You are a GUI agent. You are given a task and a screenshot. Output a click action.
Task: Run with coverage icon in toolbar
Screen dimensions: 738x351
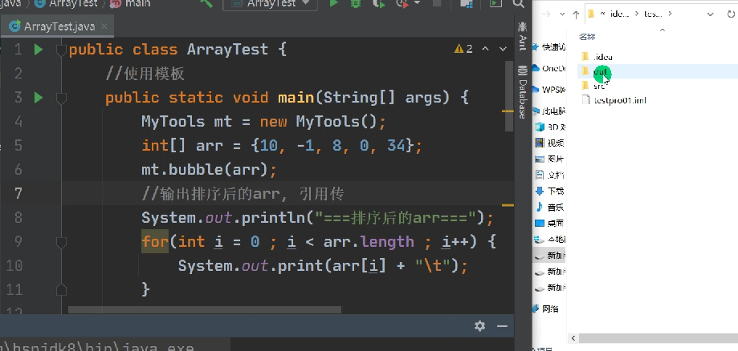(378, 4)
